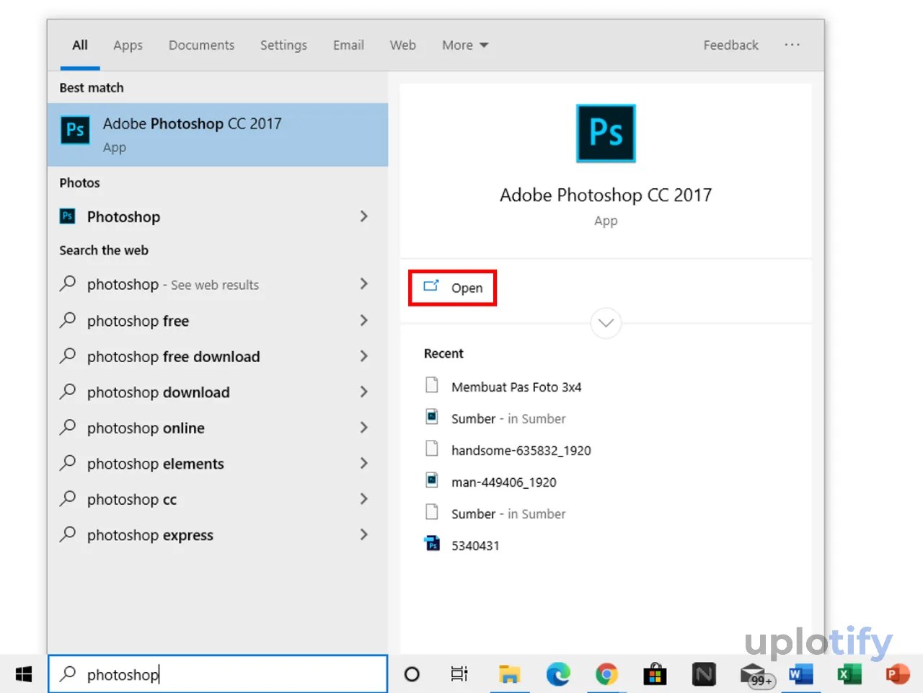This screenshot has width=923, height=693.
Task: Click the Feedback link
Action: click(x=730, y=45)
